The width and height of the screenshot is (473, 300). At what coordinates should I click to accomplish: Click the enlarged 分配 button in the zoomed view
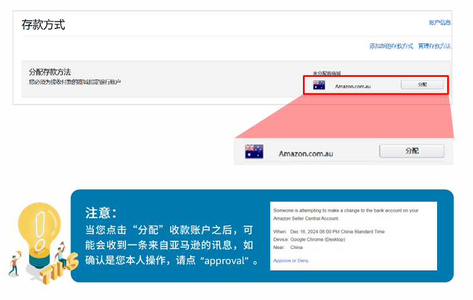tap(412, 151)
